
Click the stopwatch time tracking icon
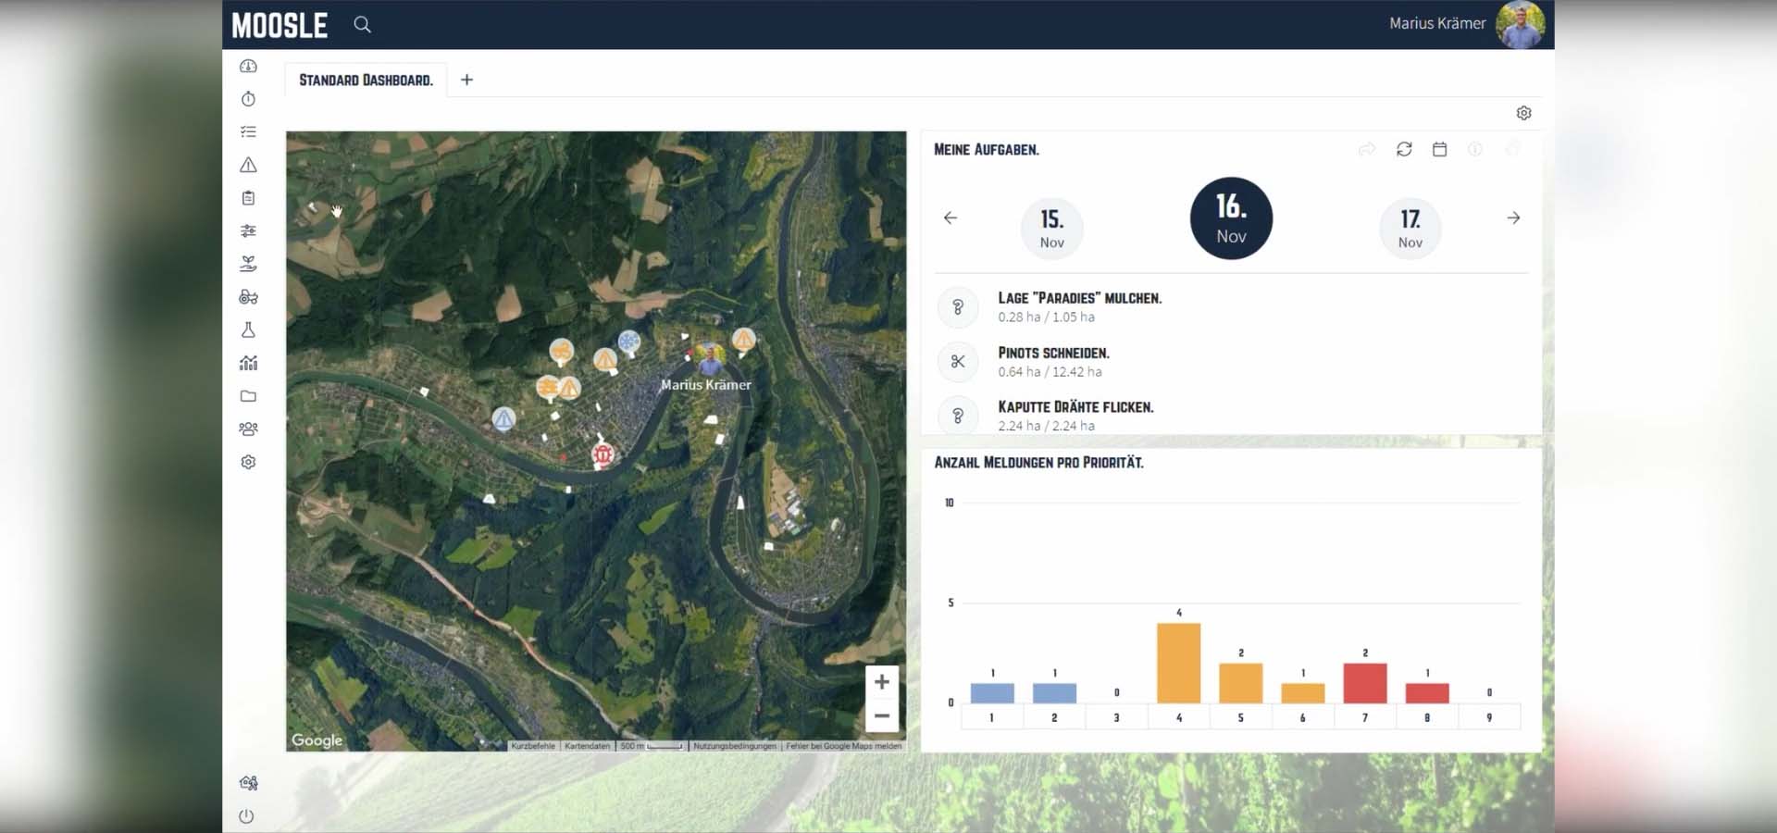(x=248, y=99)
